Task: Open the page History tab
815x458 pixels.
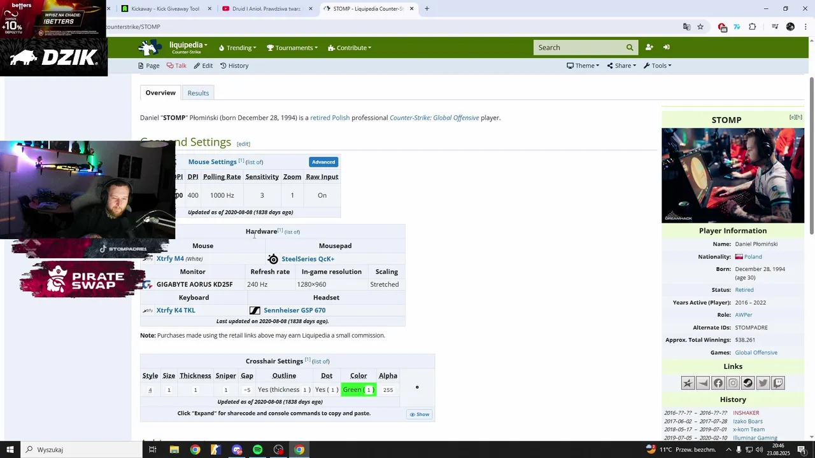Action: 234,66
